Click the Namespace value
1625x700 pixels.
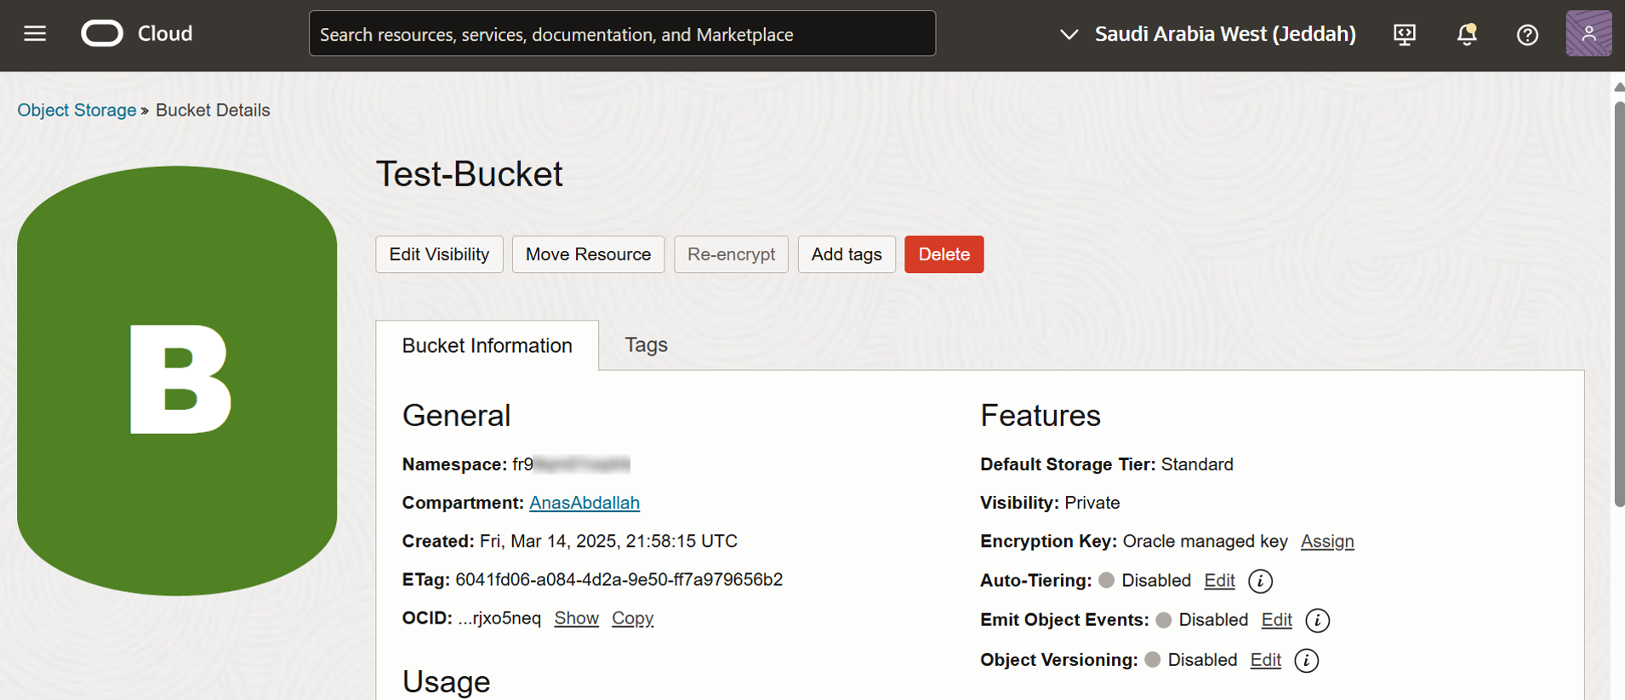click(571, 464)
